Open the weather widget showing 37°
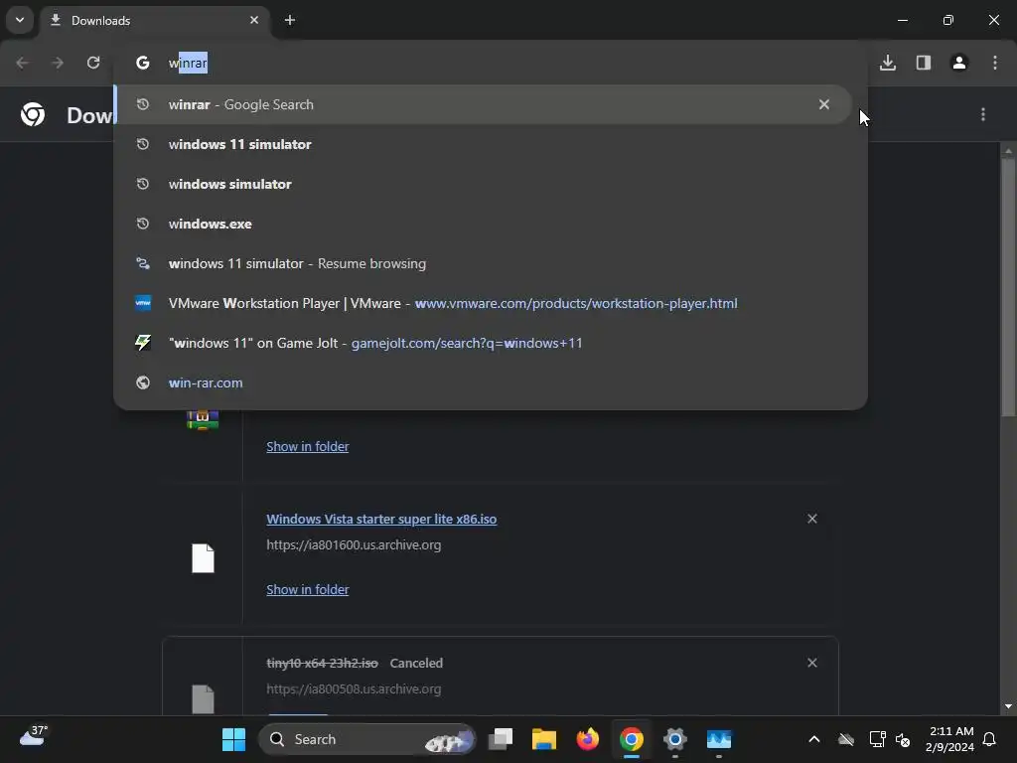Viewport: 1017px width, 763px height. pos(34,736)
